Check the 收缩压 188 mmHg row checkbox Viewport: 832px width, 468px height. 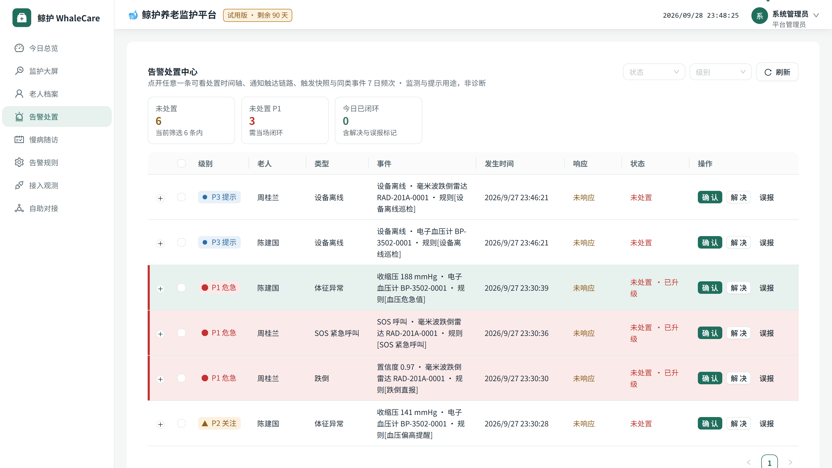point(181,288)
